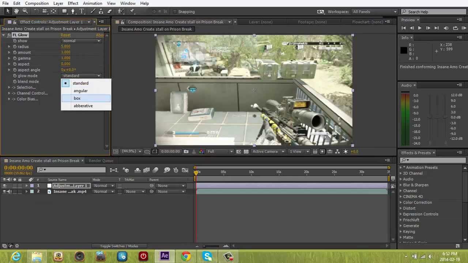468x263 pixels.
Task: Click the Draft 3D icon in timeline
Action: pos(126,170)
